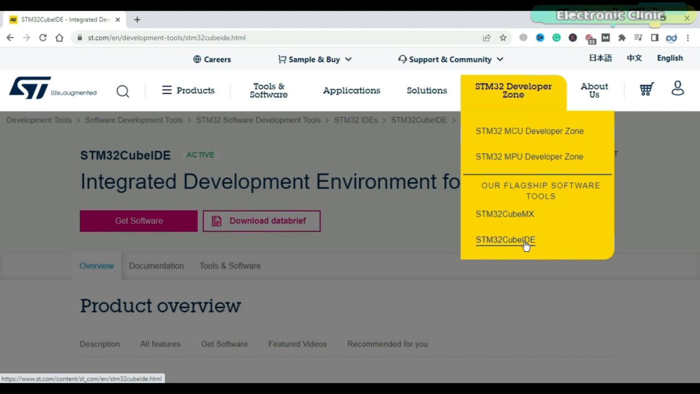
Task: Click the Development Tools breadcrumb
Action: click(39, 120)
